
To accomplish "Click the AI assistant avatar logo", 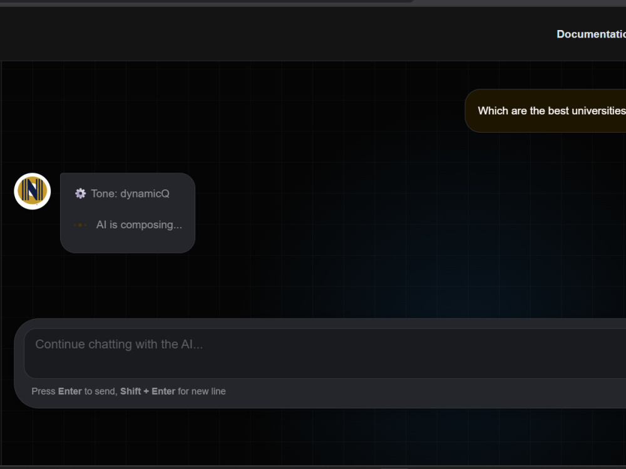I will tap(33, 191).
